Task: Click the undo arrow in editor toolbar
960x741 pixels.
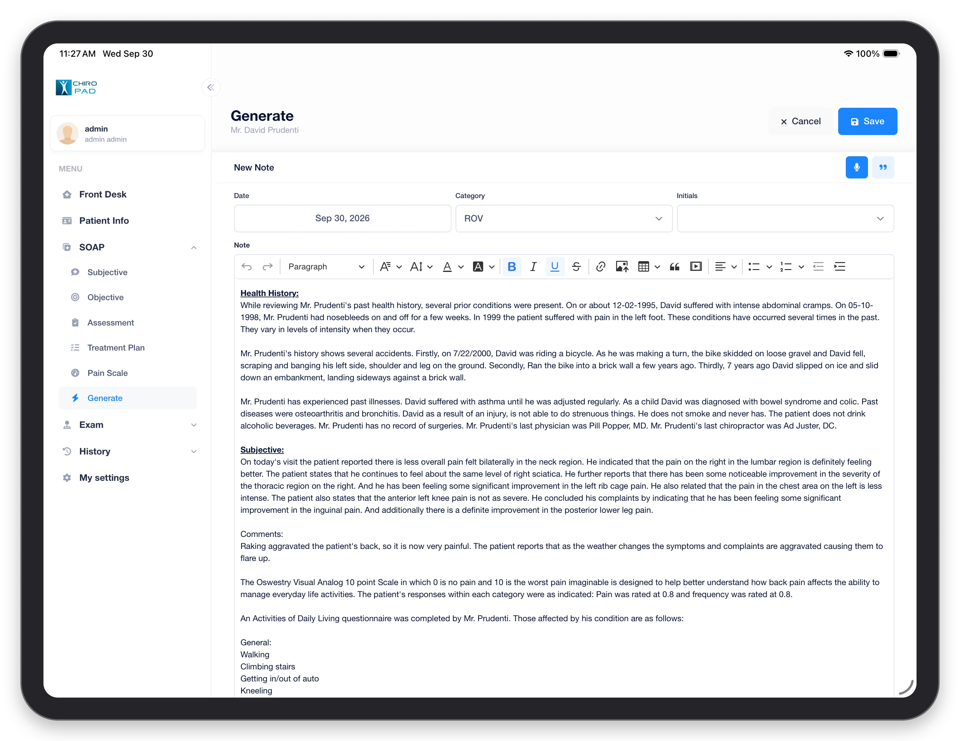Action: (x=247, y=267)
